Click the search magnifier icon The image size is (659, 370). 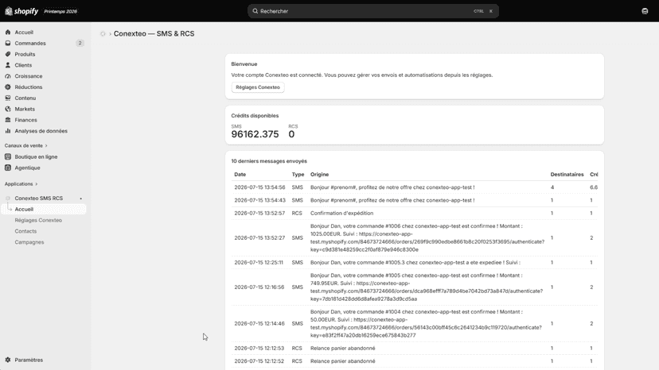click(255, 11)
